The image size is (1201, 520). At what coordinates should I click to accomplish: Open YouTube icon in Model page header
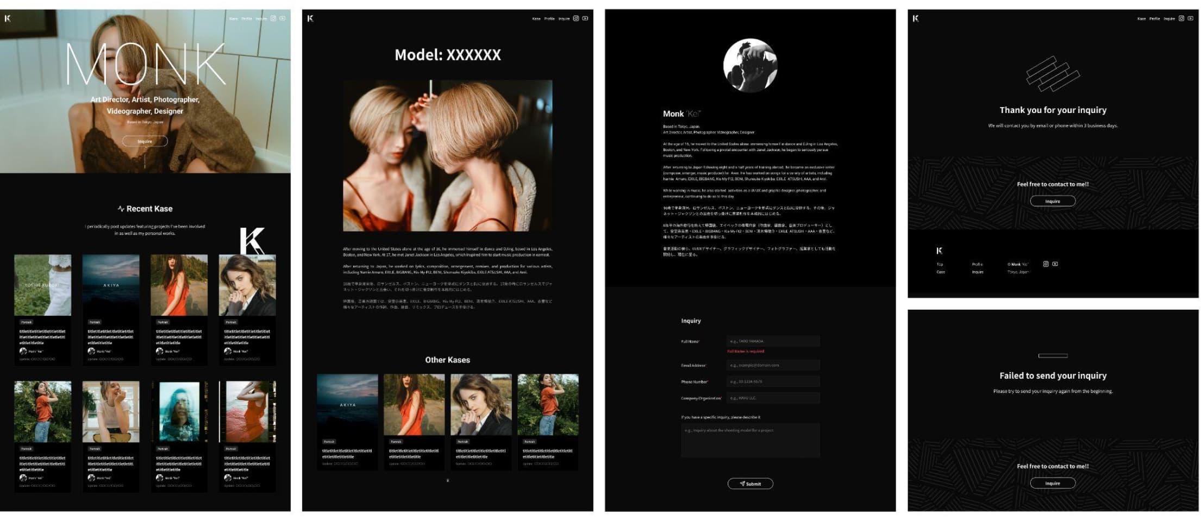[x=585, y=18]
